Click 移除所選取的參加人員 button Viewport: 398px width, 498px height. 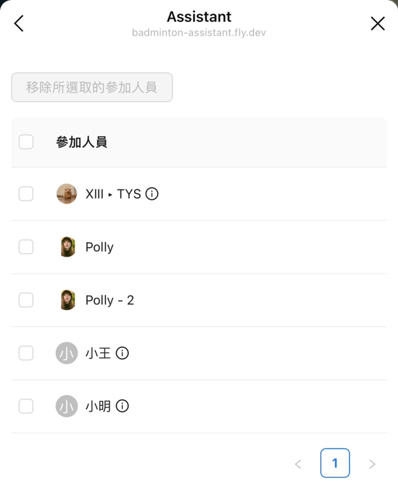click(x=92, y=88)
